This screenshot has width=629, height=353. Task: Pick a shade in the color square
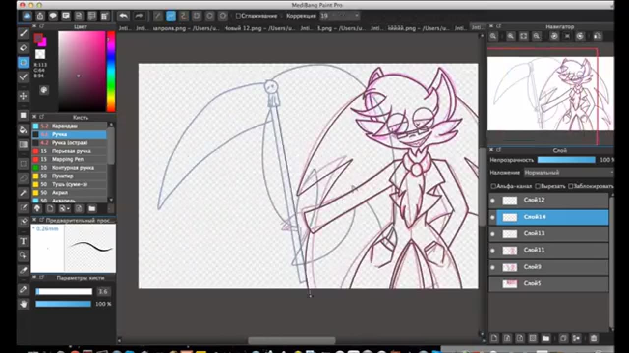82,72
